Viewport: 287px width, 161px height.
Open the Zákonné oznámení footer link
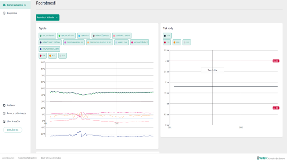pos(8,158)
